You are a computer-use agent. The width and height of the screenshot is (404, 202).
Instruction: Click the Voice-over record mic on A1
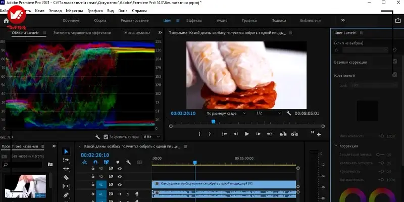(x=137, y=194)
